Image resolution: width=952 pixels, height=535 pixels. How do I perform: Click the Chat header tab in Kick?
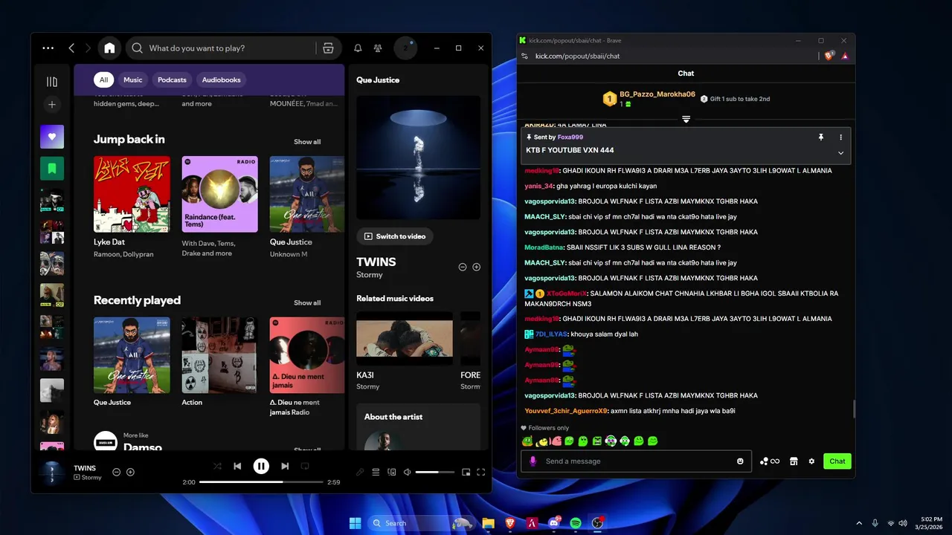pyautogui.click(x=686, y=74)
